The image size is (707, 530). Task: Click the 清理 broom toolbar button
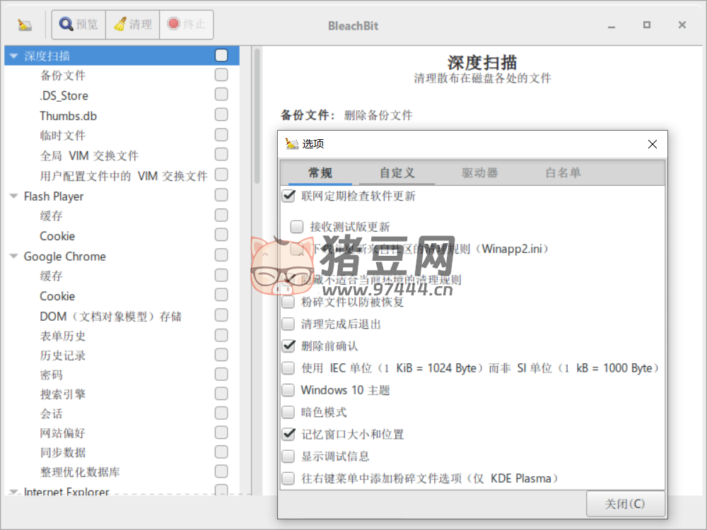pos(133,25)
